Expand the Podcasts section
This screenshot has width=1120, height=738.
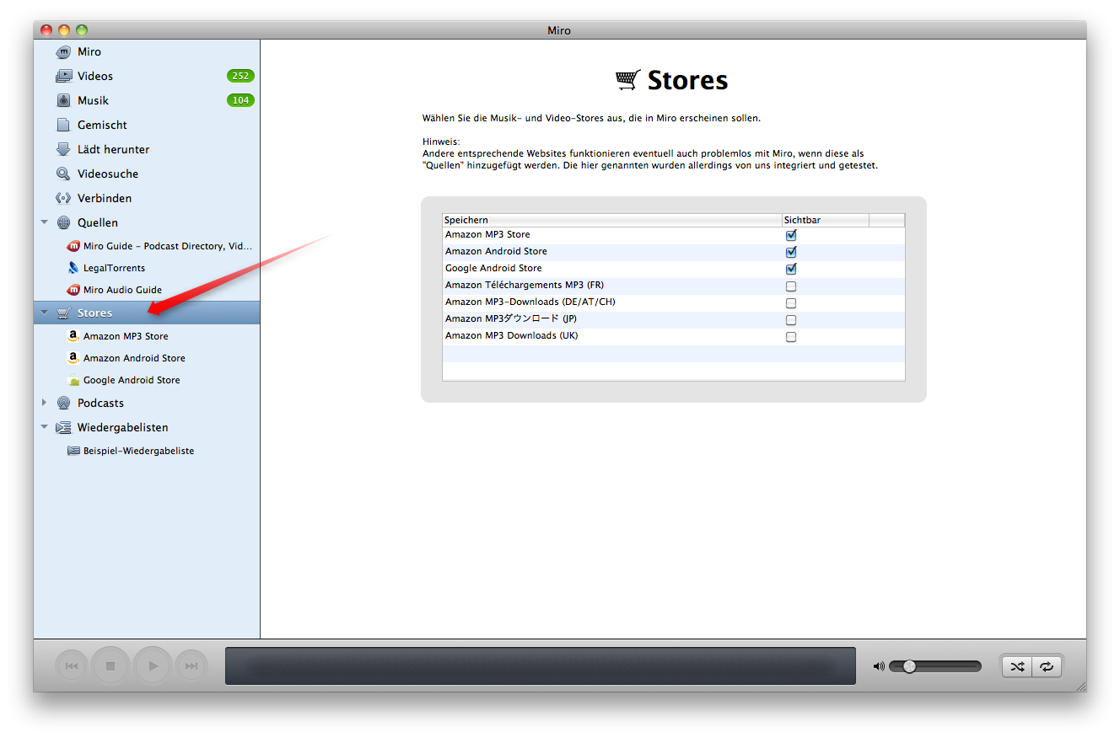click(44, 403)
